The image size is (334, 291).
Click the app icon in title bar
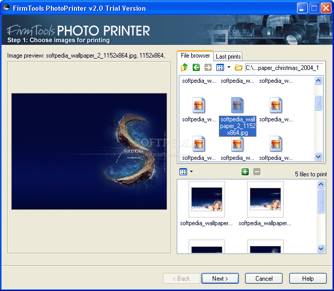(6, 8)
